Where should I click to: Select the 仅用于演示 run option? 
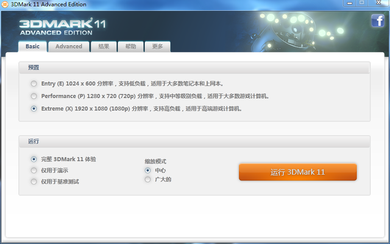tap(34, 170)
